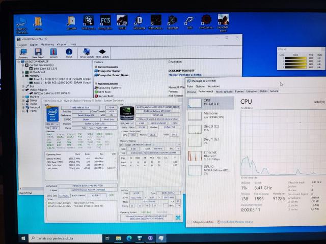Switch to the Istoric aplicații tab
Viewport: 326px width, 244px height.
pos(224,91)
